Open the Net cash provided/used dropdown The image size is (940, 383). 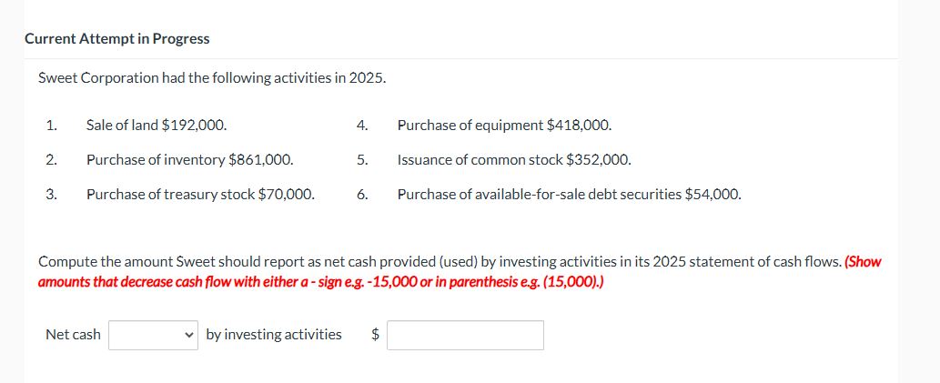pyautogui.click(x=153, y=335)
